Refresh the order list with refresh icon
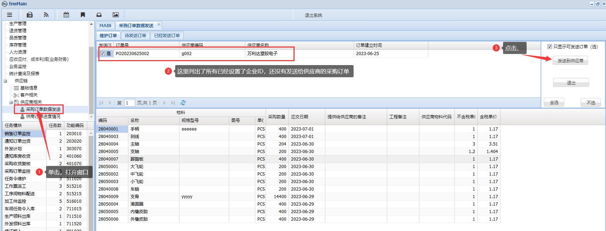Image resolution: width=606 pixels, height=231 pixels. point(183,103)
